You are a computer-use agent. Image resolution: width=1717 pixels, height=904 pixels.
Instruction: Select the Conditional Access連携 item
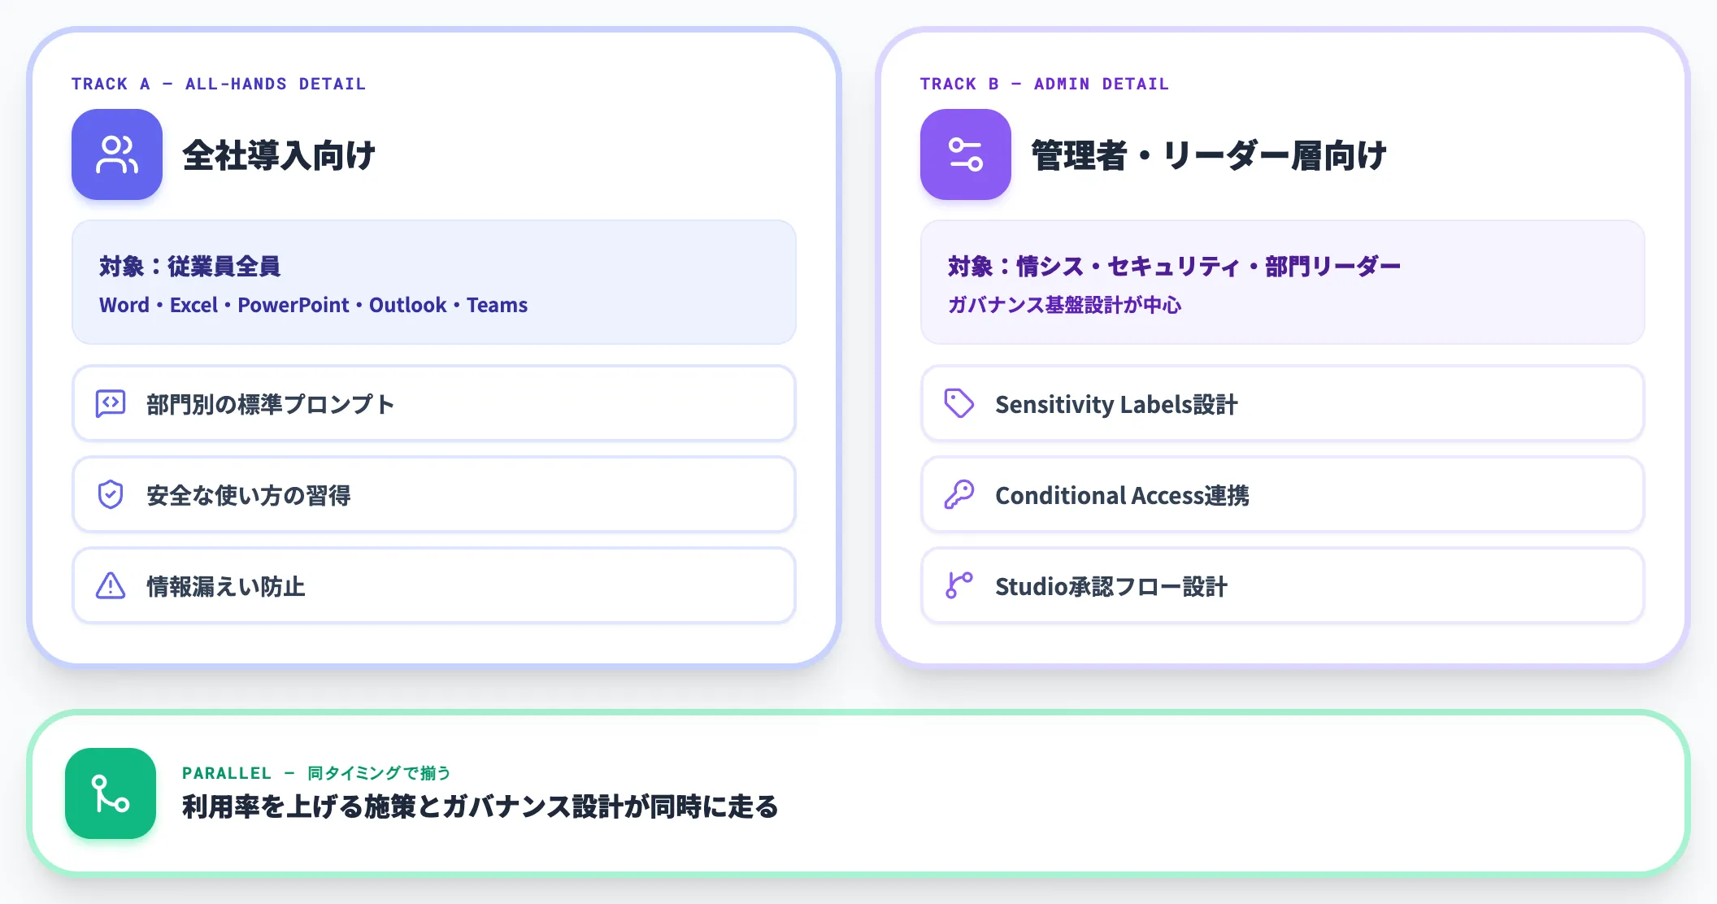pyautogui.click(x=1283, y=494)
